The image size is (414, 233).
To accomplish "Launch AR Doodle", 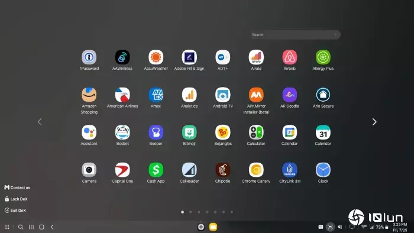I will click(290, 95).
